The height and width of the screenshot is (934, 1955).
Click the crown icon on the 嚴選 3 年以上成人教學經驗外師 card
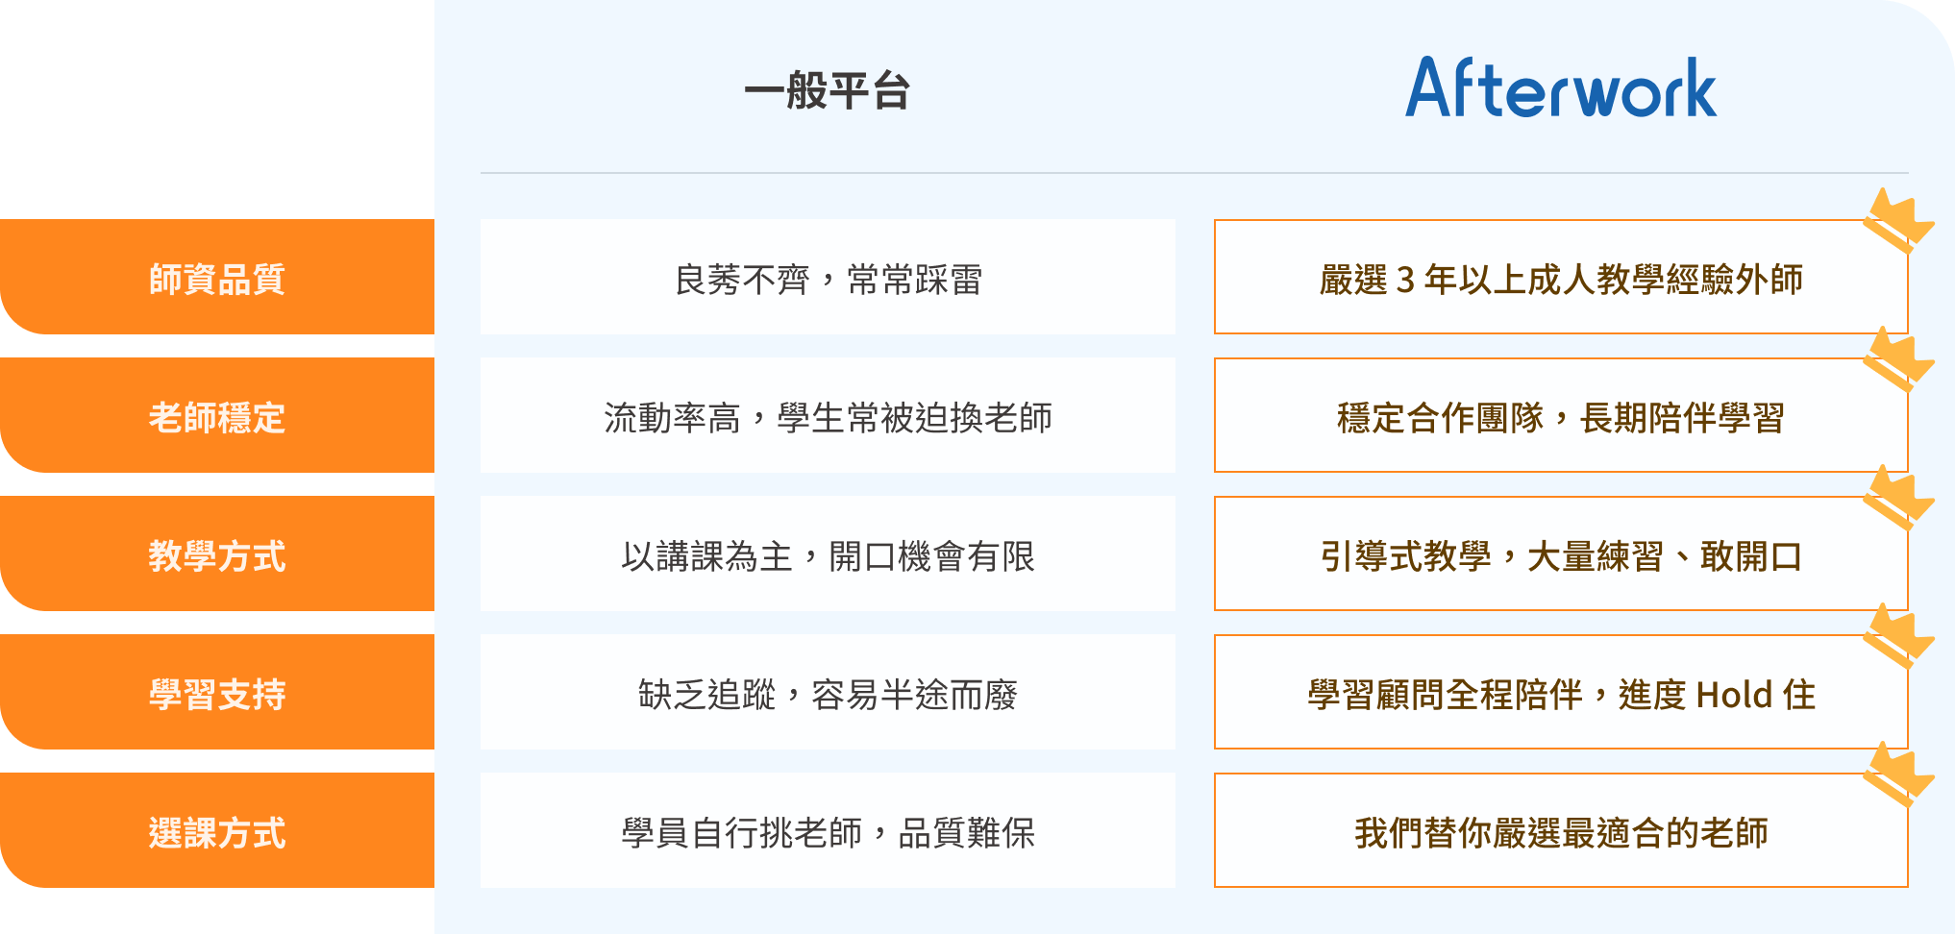tap(1897, 222)
